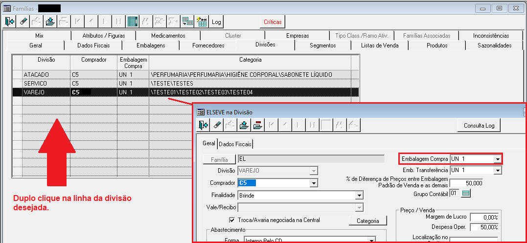Click the price difference field showing 50,000
Screen dimensions: 527x243
pos(466,183)
